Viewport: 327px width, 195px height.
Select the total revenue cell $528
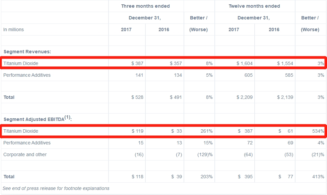(137, 97)
